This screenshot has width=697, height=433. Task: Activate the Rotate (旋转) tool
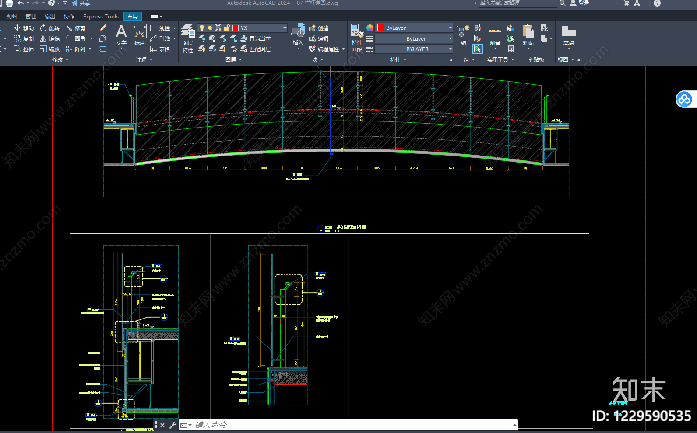[50, 28]
